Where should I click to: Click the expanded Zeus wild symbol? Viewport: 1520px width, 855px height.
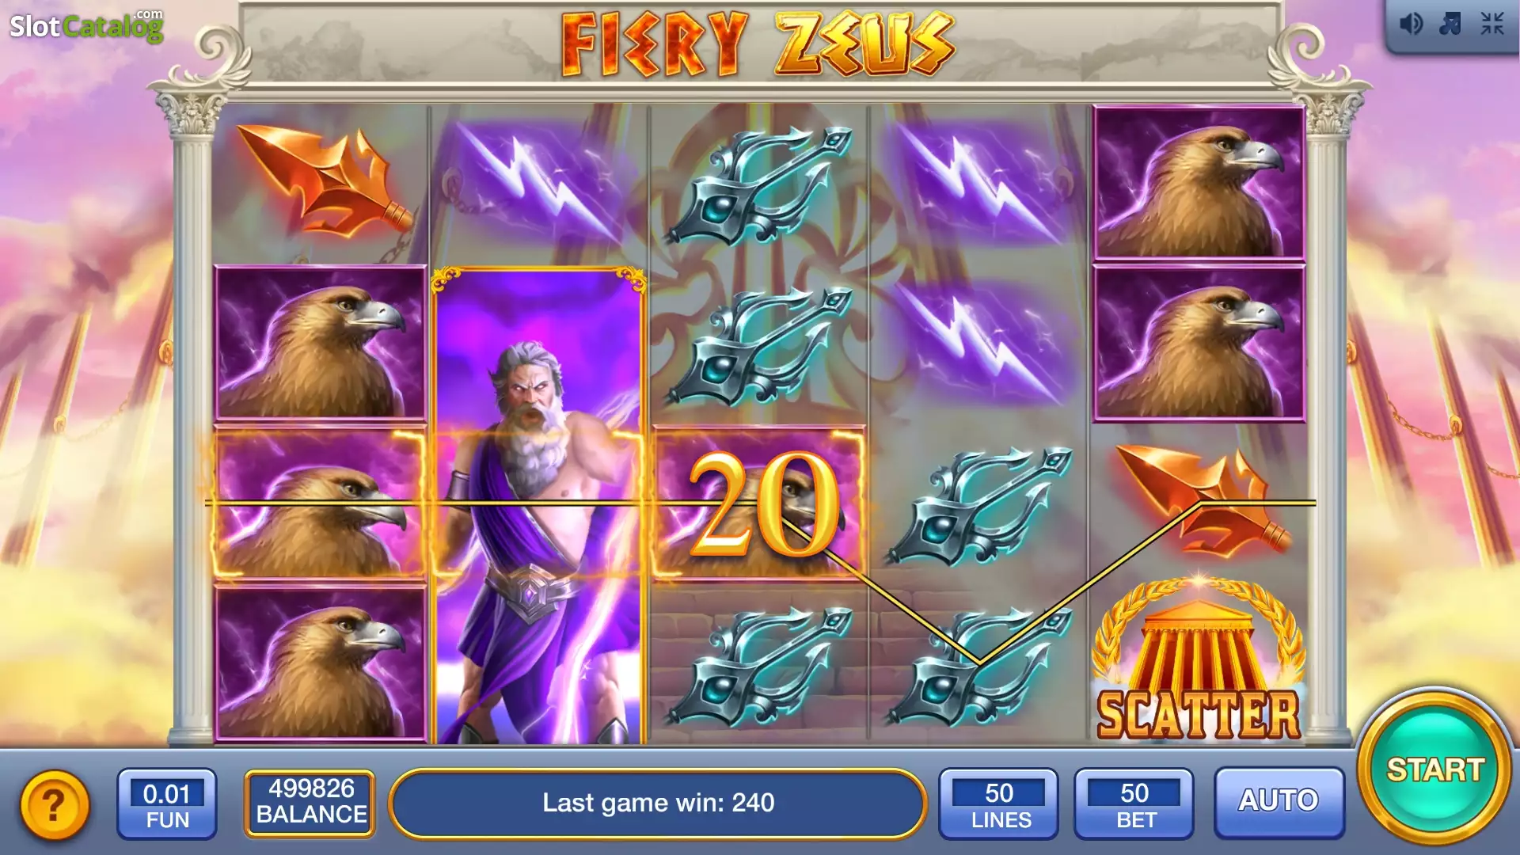pos(538,506)
